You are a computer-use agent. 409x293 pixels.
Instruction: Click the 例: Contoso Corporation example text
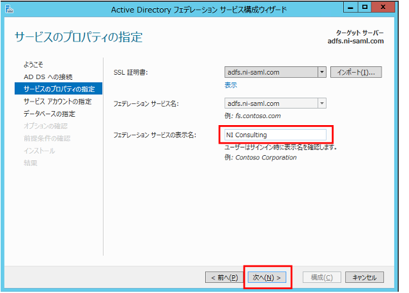[261, 158]
